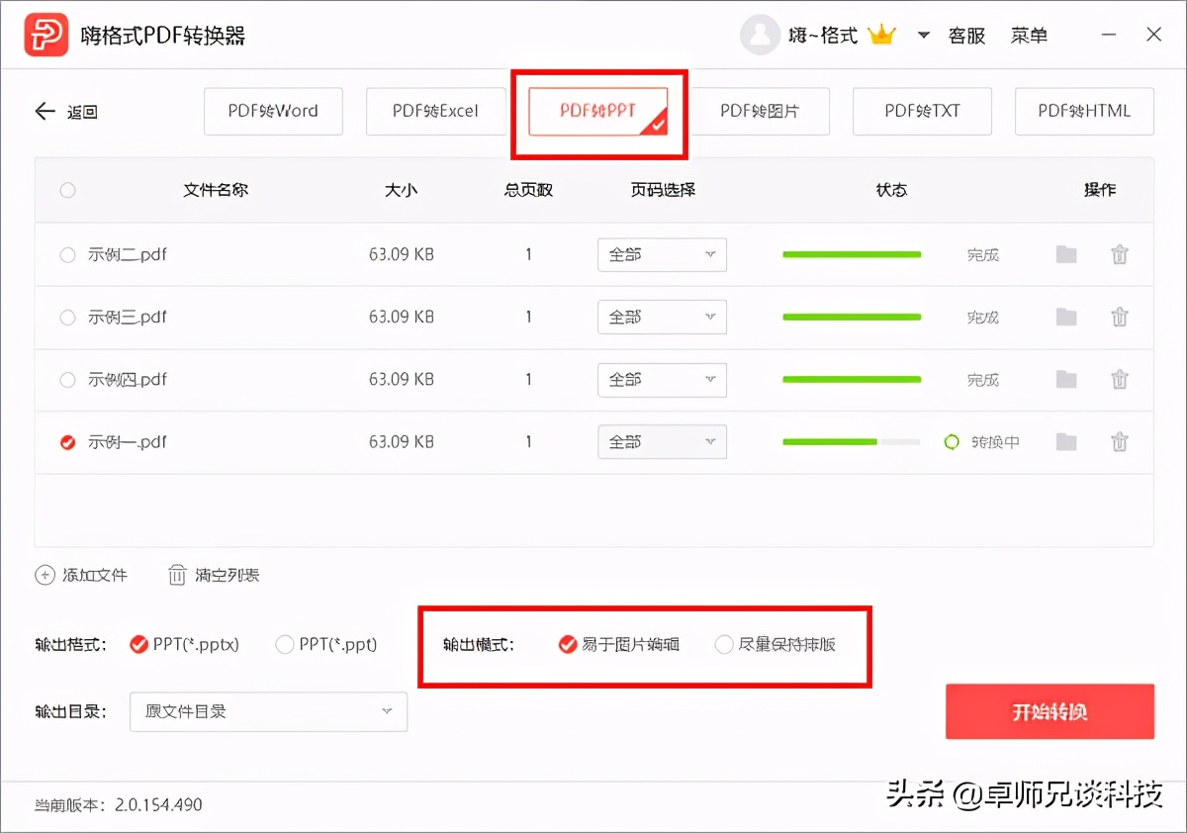
Task: Delete 示例一.pdf using its trash icon
Action: [x=1120, y=442]
